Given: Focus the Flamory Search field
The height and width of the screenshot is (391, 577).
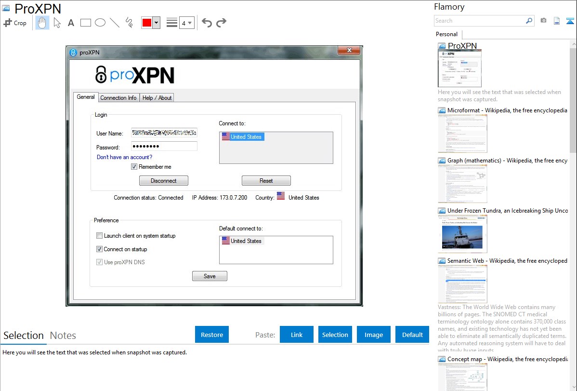Looking at the screenshot, I should 480,21.
